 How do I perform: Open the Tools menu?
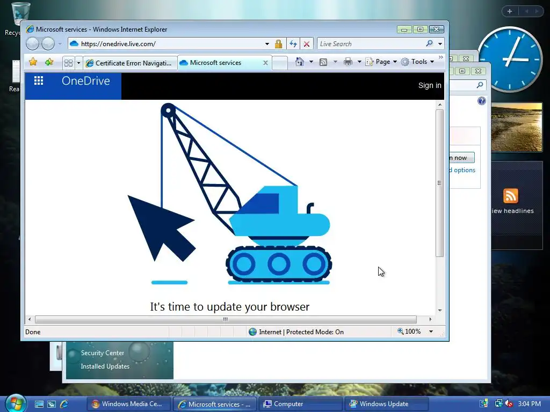[x=417, y=62]
